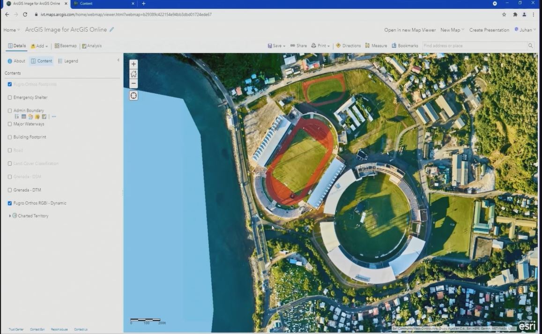This screenshot has height=334, width=542.
Task: Click Create Presentation
Action: point(489,30)
